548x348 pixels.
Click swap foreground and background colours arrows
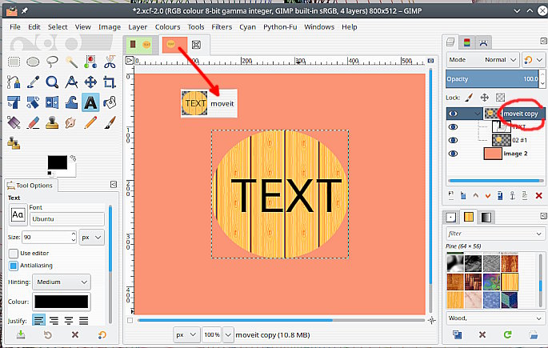pos(73,158)
